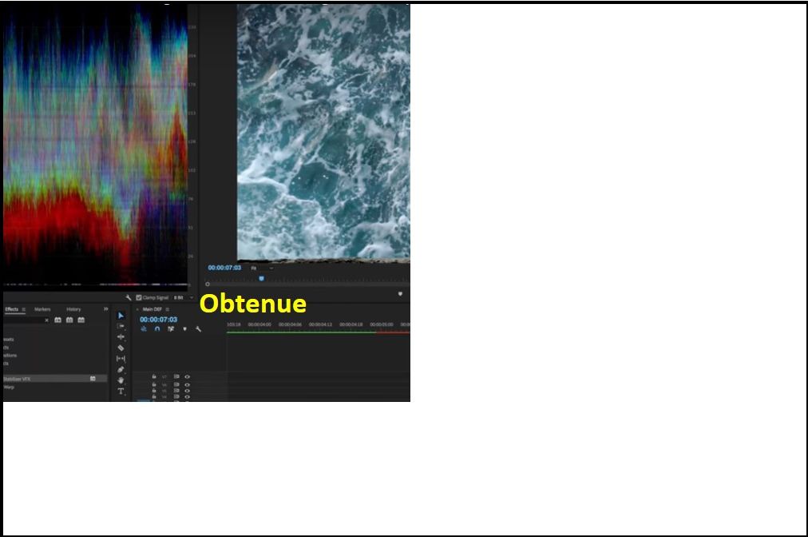Select the Main DEF sequence tab
This screenshot has width=808, height=537.
[x=152, y=309]
